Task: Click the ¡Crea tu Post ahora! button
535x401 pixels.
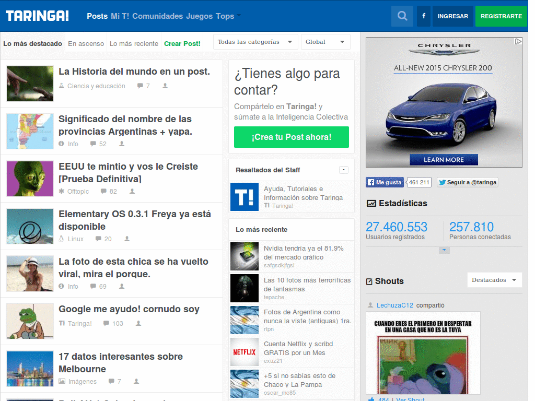Action: pos(292,137)
